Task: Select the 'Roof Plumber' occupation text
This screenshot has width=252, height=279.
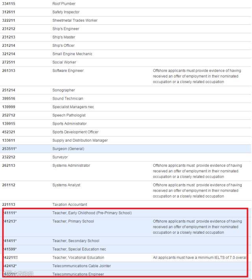Action: click(64, 4)
